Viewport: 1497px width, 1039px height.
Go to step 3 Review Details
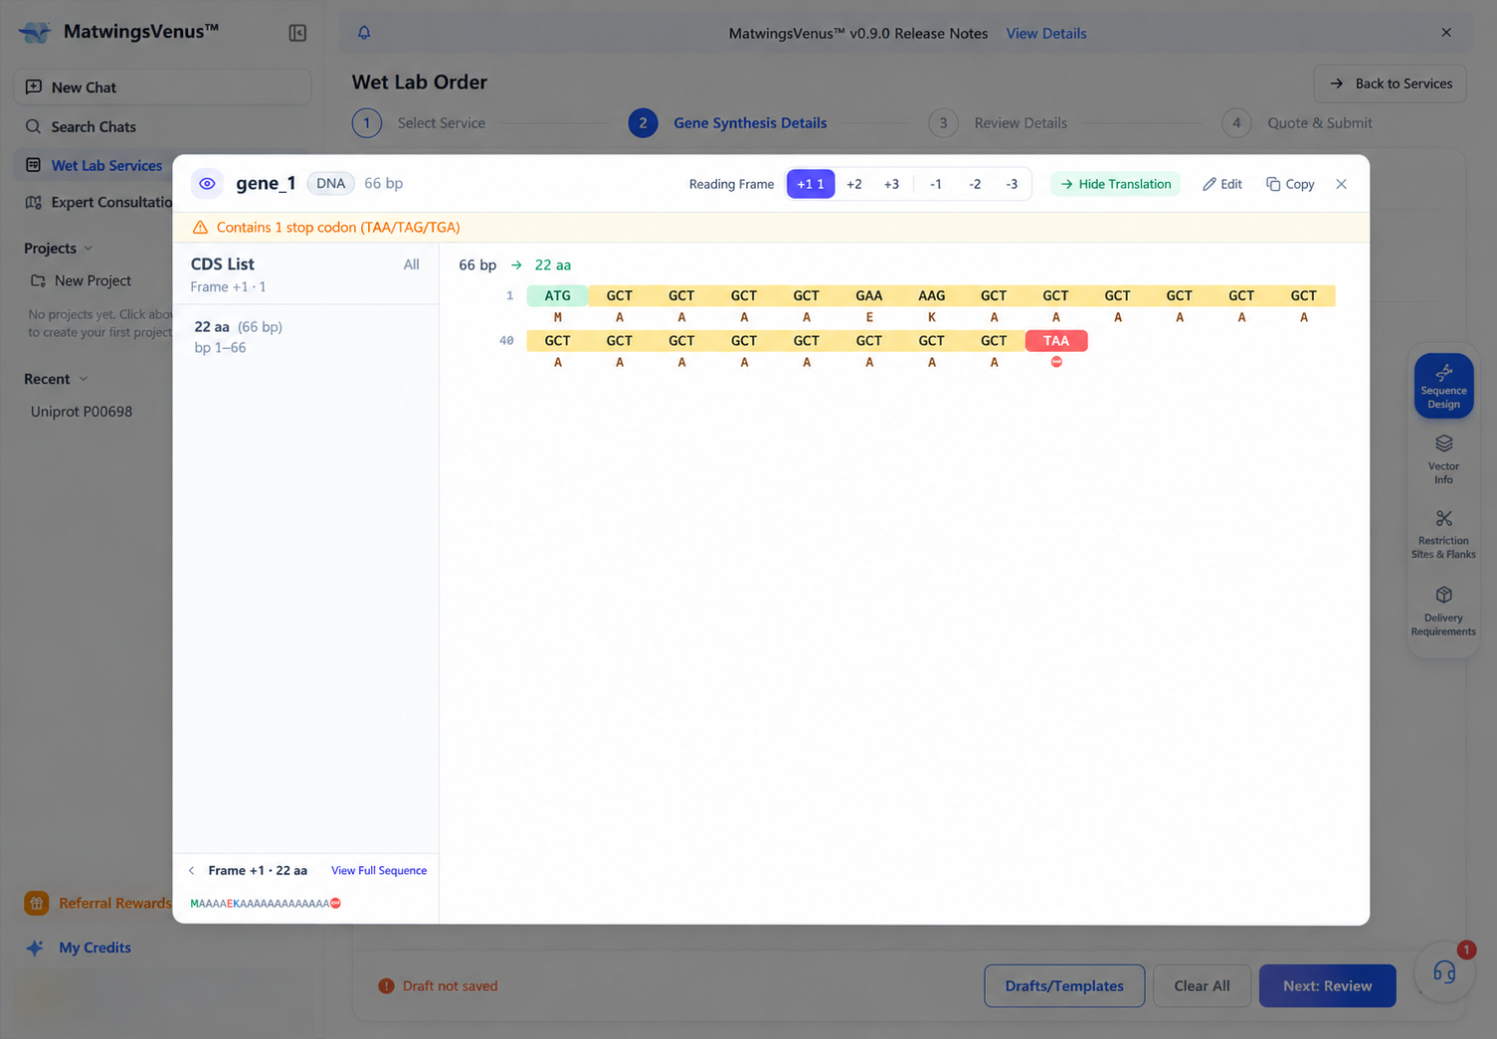tap(998, 123)
